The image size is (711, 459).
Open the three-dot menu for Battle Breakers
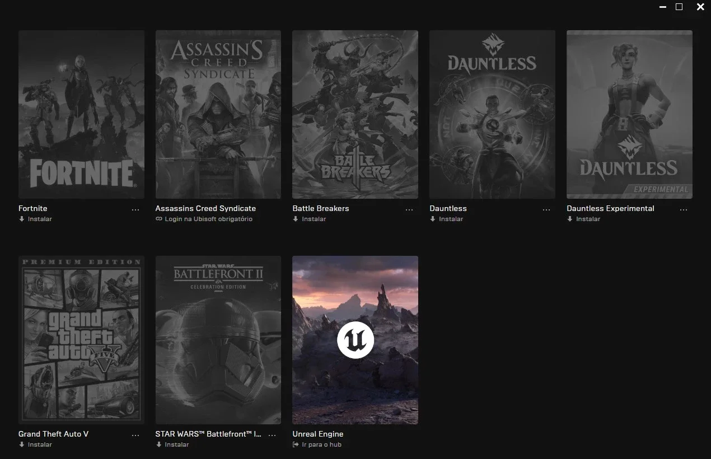click(x=409, y=209)
